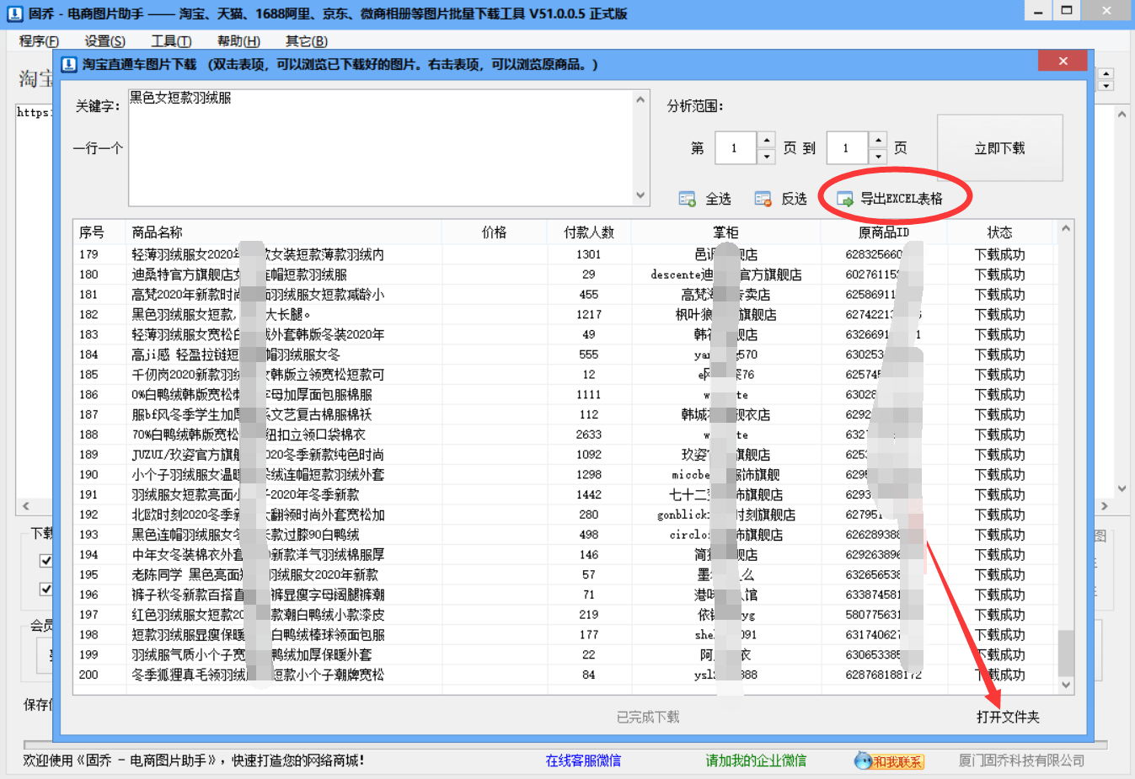Click the Export EXCEL table icon
The image size is (1135, 779).
coord(844,199)
